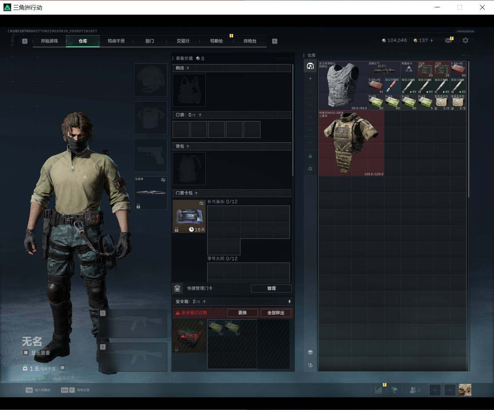Open the 特勤处 tab
Viewport: 494px width, 410px height.
pyautogui.click(x=217, y=41)
